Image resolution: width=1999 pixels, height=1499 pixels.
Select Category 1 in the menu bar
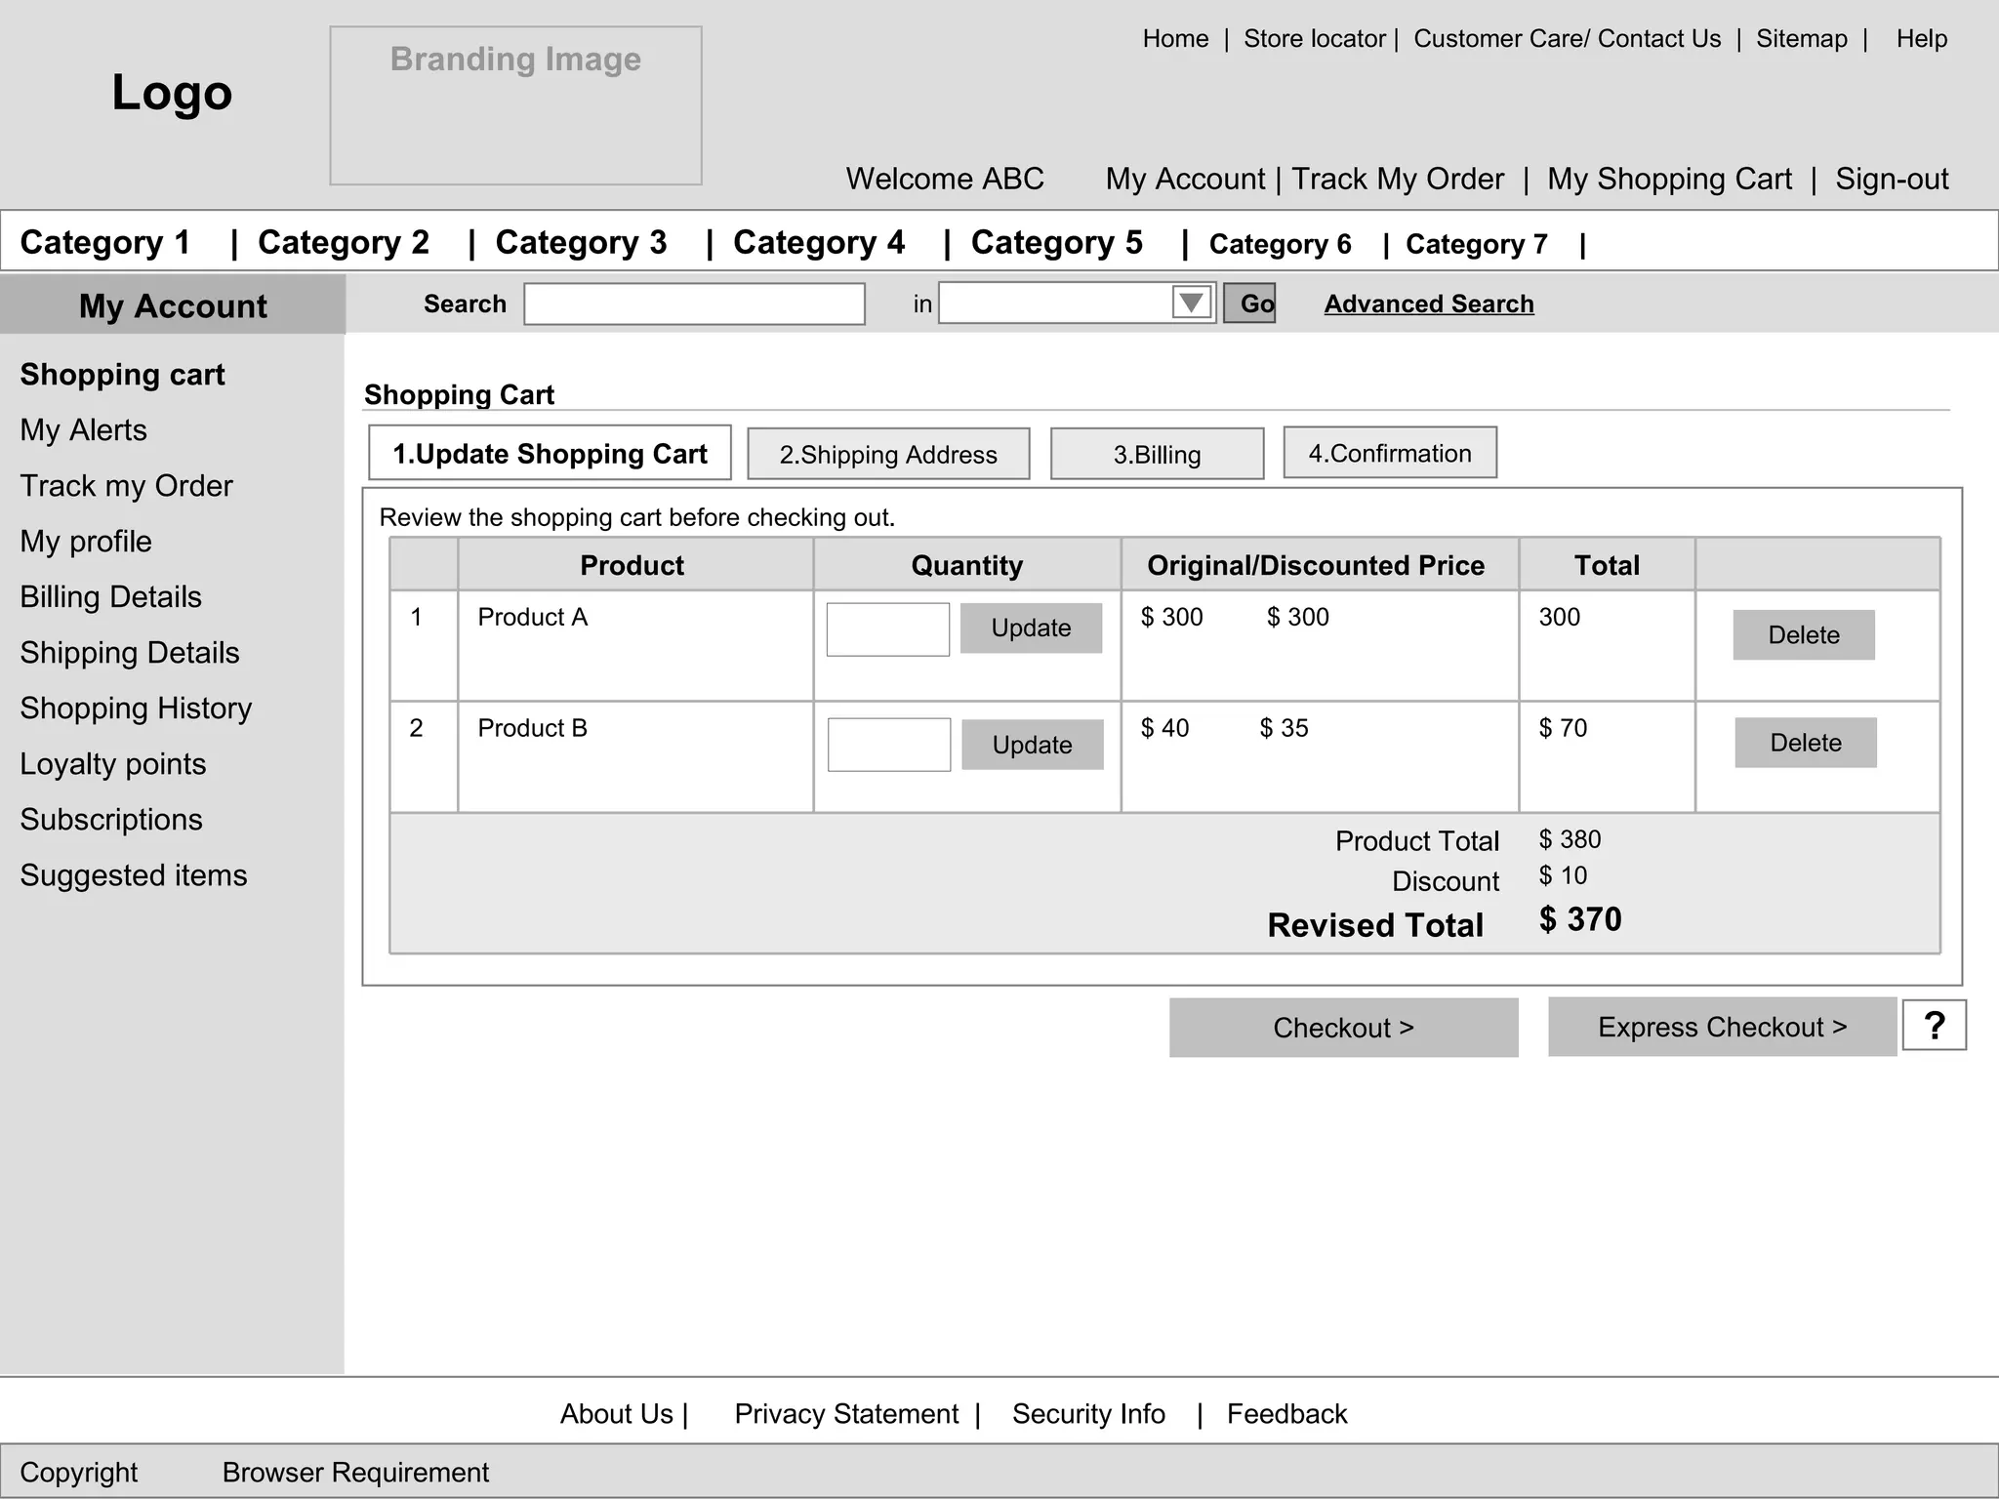coord(105,242)
